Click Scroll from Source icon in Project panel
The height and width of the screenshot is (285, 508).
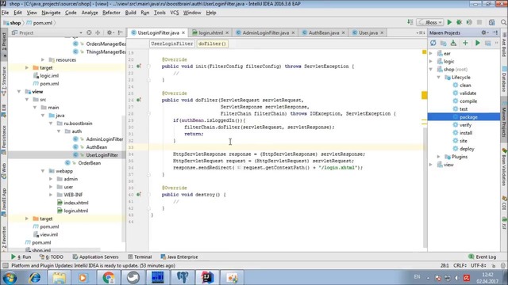(89, 32)
